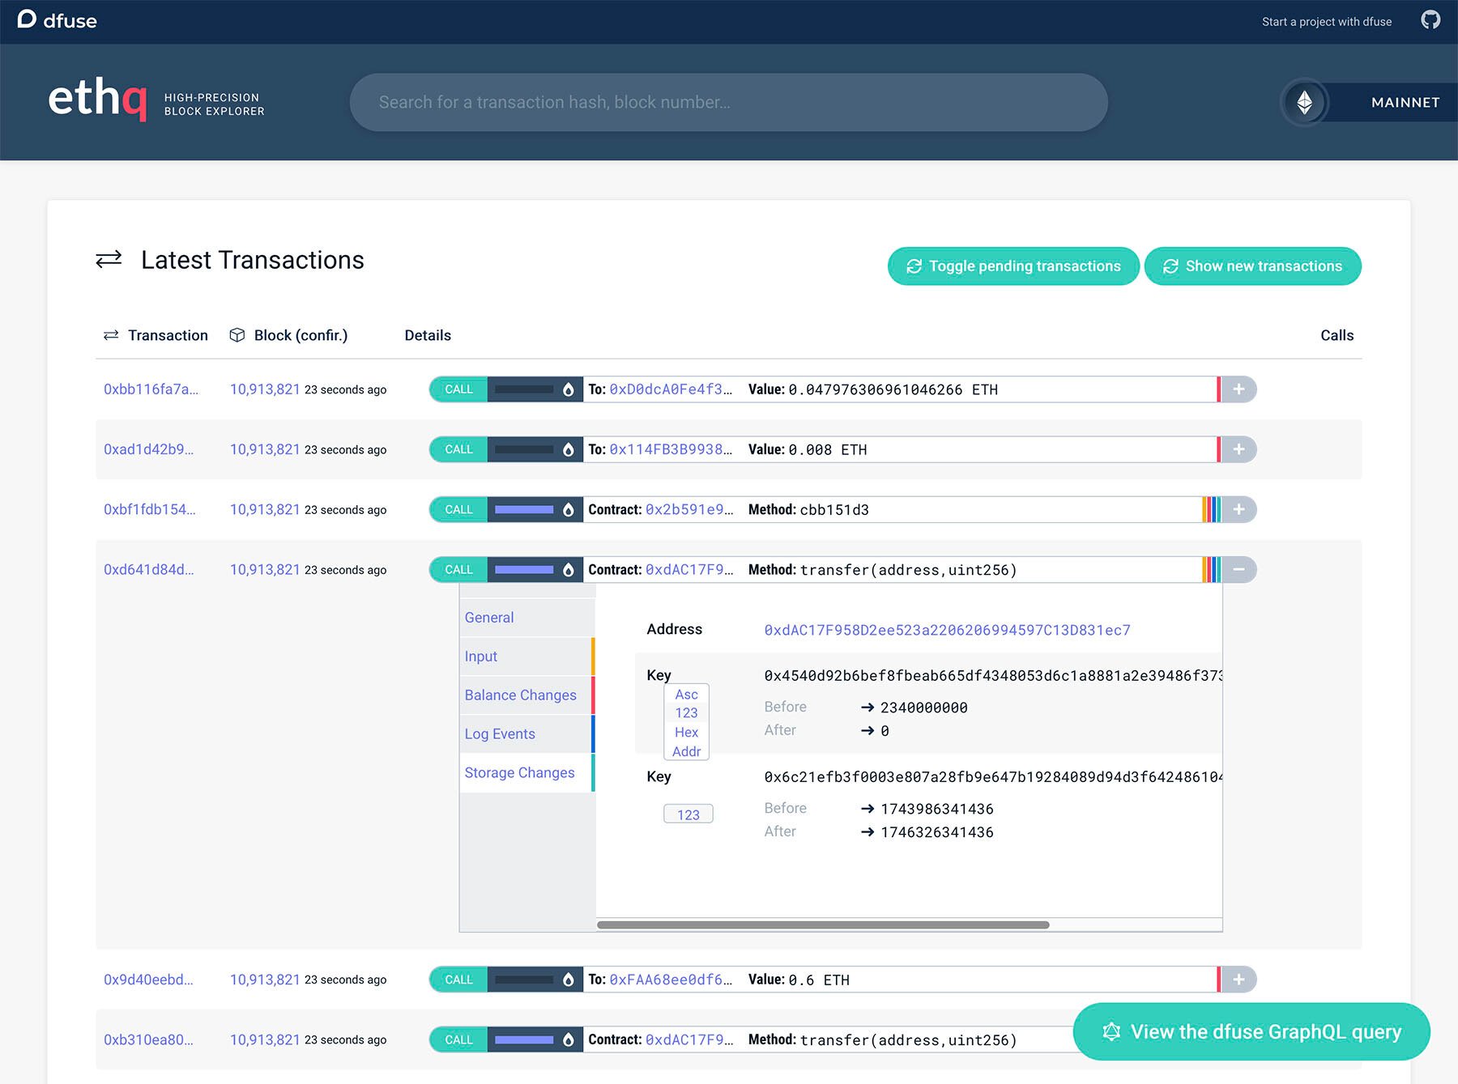Expand the 0xbb116fa7a transaction details
This screenshot has width=1458, height=1084.
[1238, 389]
